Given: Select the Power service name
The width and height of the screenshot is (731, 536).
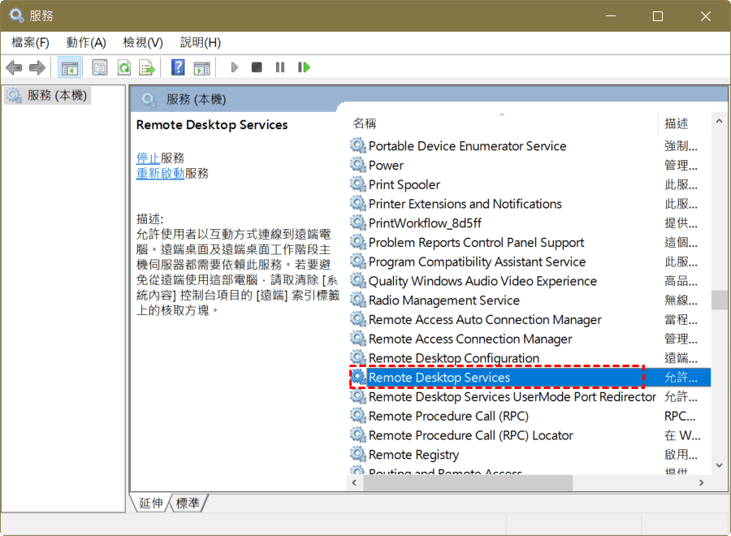Looking at the screenshot, I should (386, 165).
